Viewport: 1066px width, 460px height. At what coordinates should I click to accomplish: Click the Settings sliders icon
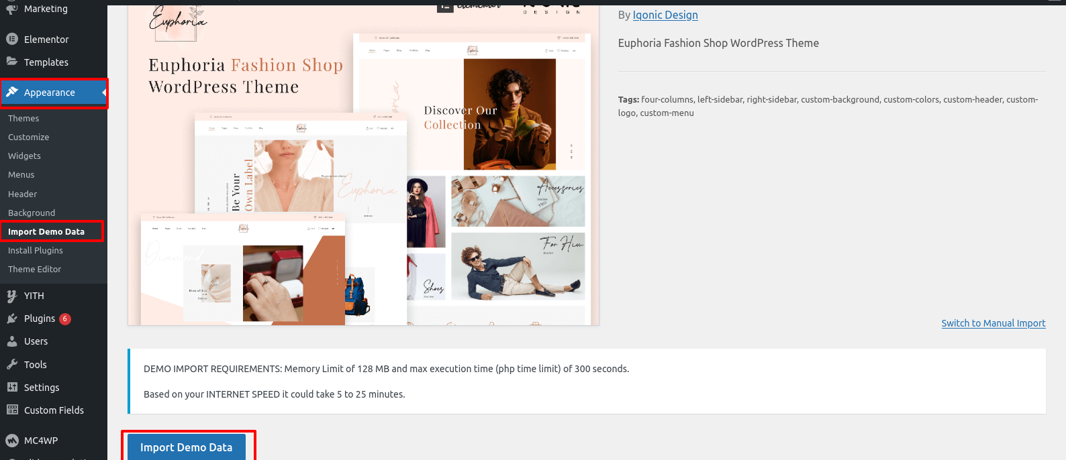coord(12,387)
